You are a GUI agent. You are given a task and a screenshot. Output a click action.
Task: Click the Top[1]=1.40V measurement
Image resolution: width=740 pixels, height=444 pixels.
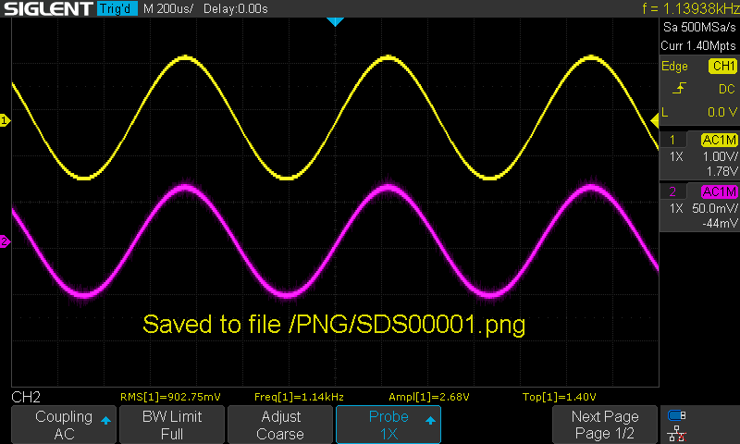(x=559, y=397)
